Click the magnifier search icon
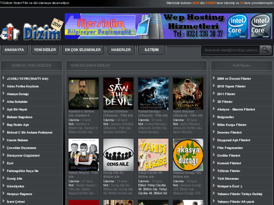274x205 pixels. click(265, 50)
